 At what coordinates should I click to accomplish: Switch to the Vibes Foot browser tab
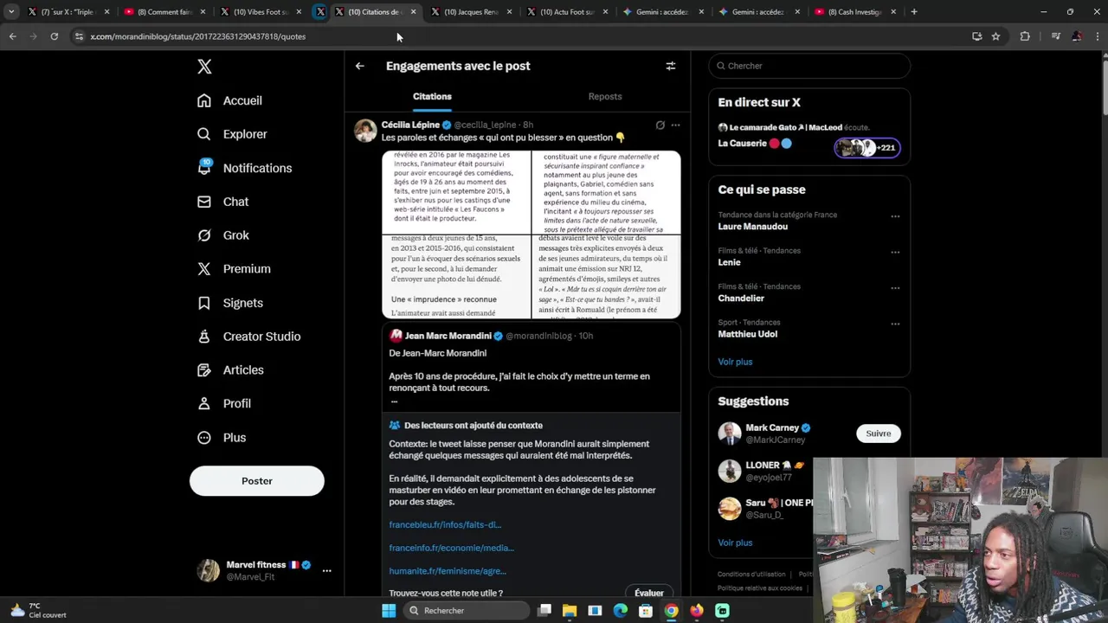coord(261,12)
